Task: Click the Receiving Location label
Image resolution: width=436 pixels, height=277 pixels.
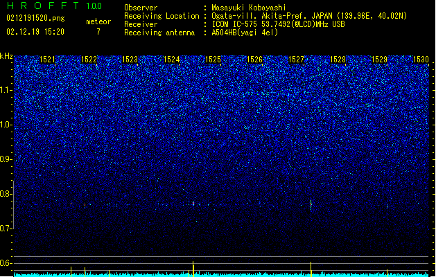Action: click(x=162, y=16)
